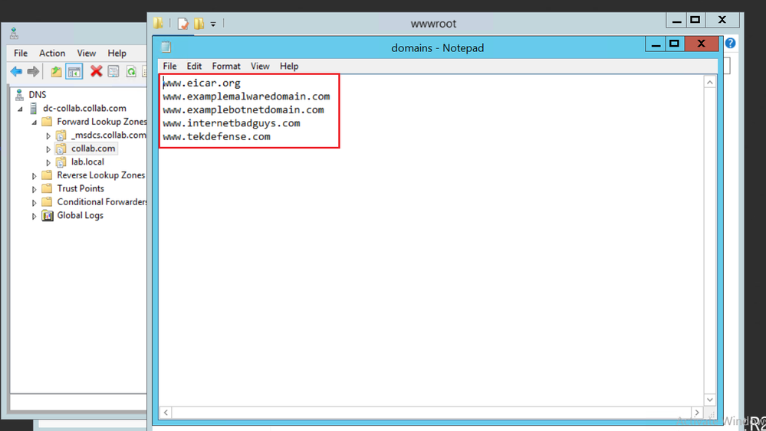Click the _msdcs.collab.com zone icon
766x431 pixels.
[x=61, y=135]
